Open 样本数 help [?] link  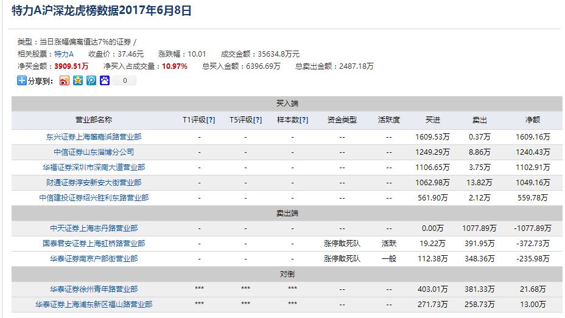point(304,119)
